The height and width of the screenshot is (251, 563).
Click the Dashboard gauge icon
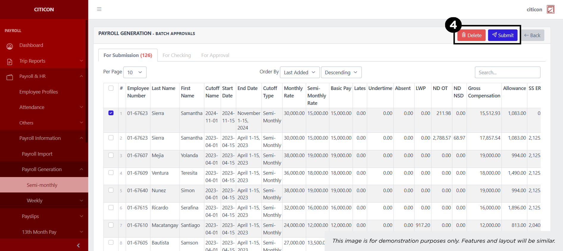point(10,46)
